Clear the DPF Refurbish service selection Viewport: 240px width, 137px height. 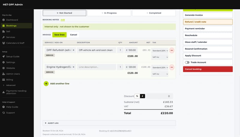[x=73, y=50]
